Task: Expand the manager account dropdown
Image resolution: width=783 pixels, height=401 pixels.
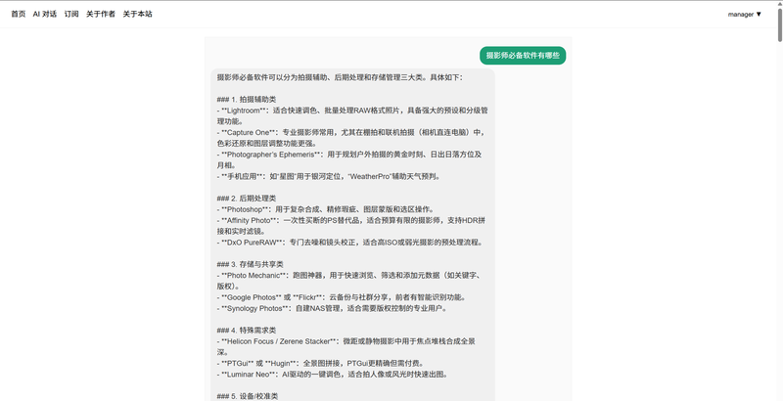Action: tap(745, 15)
